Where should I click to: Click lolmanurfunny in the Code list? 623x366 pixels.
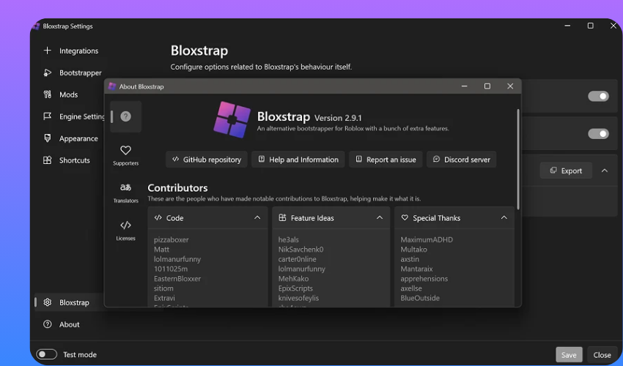[177, 259]
